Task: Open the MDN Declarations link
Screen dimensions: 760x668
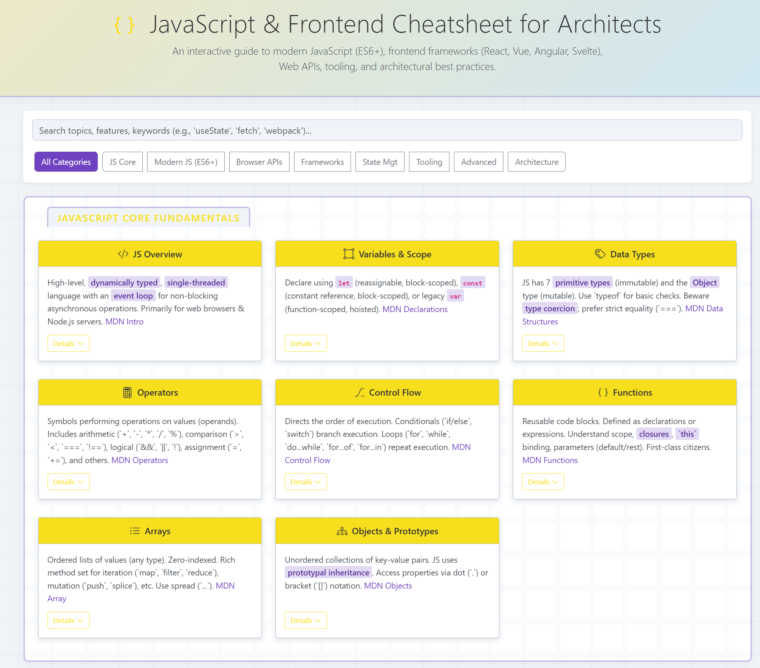Action: (x=415, y=309)
